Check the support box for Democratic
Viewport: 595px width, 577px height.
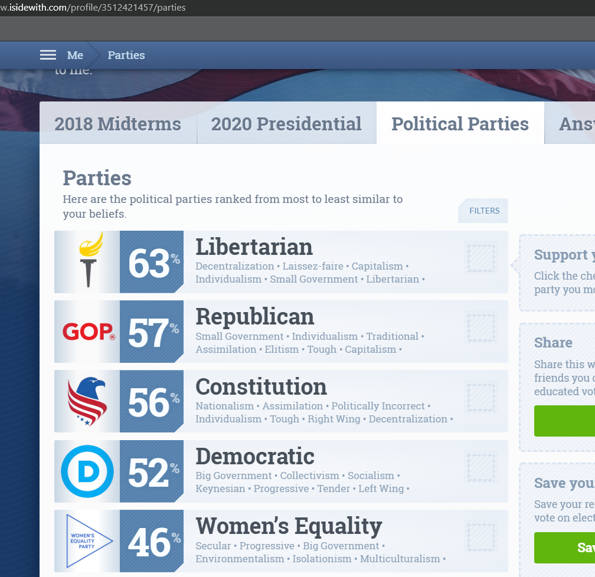coord(480,467)
